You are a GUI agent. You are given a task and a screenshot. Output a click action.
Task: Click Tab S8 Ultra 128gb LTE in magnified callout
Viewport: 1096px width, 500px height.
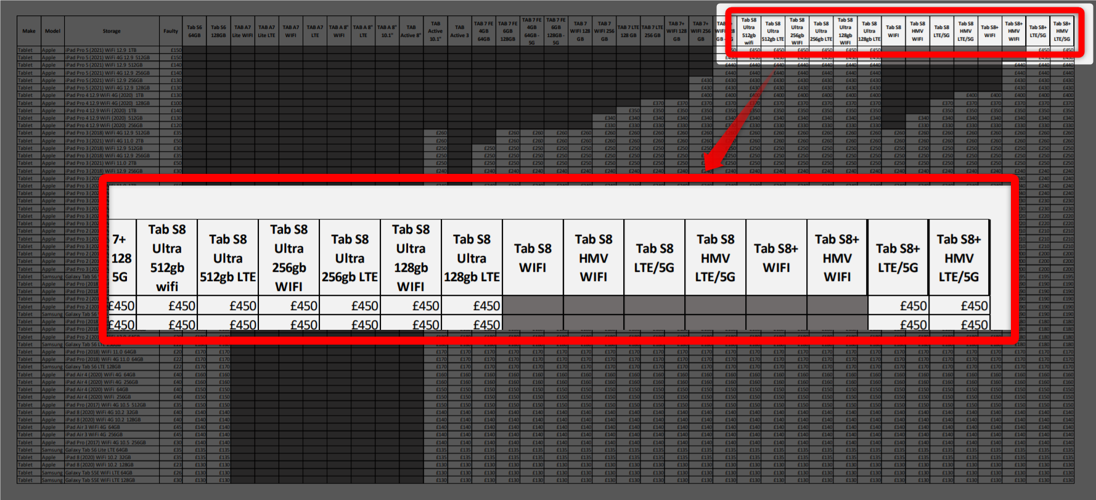(472, 258)
